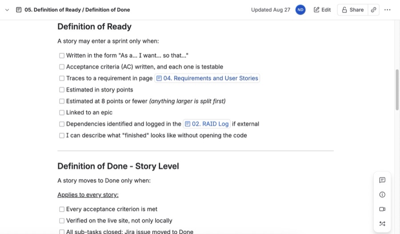Edit this page

point(322,10)
